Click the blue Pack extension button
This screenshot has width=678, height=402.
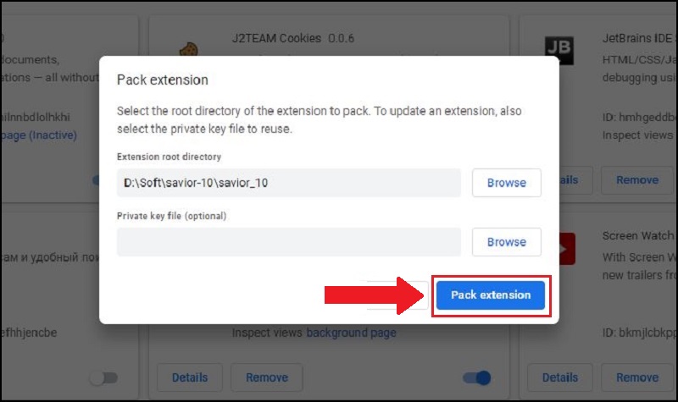[491, 295]
